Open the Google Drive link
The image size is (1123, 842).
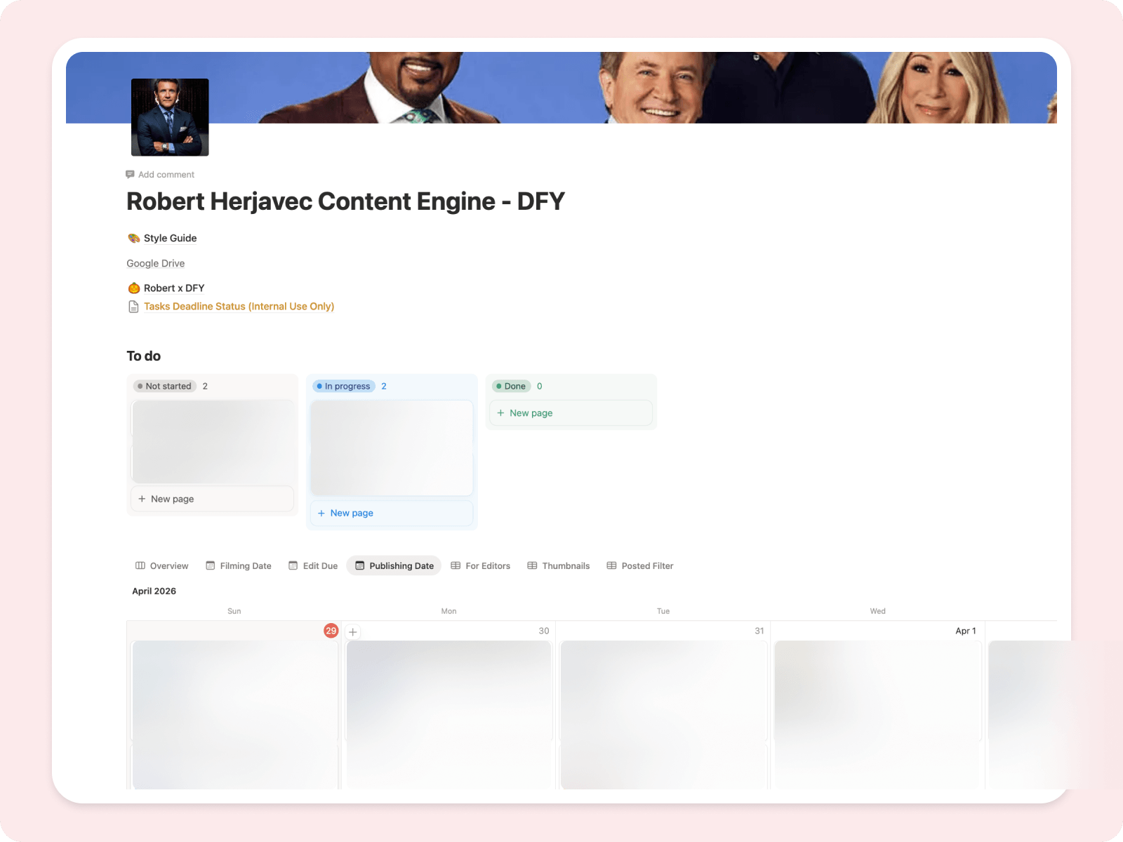155,263
